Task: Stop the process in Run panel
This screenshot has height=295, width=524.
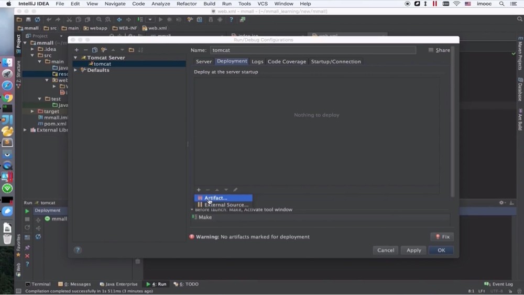Action: [27, 219]
